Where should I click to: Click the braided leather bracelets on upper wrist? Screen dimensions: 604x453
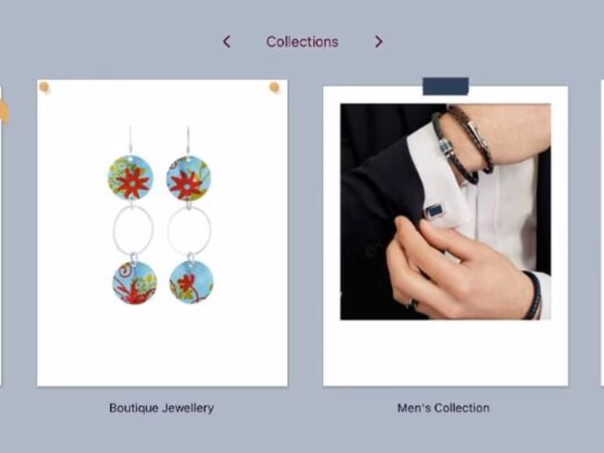pos(463,144)
